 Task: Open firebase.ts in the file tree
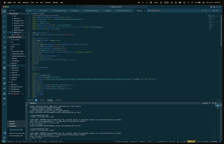click(x=16, y=61)
